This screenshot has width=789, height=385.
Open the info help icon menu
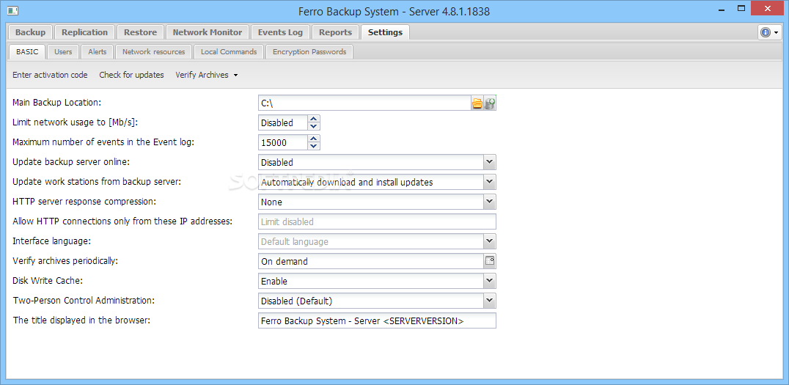pyautogui.click(x=770, y=33)
